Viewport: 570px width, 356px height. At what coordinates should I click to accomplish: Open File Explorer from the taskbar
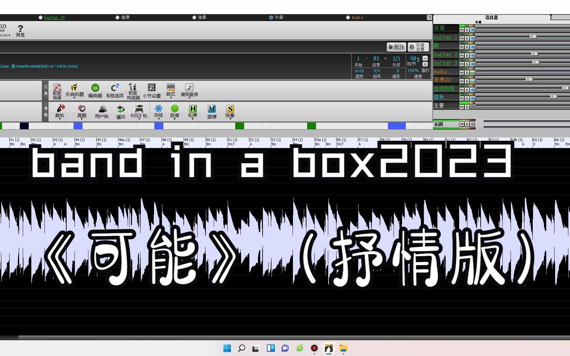[x=343, y=348]
